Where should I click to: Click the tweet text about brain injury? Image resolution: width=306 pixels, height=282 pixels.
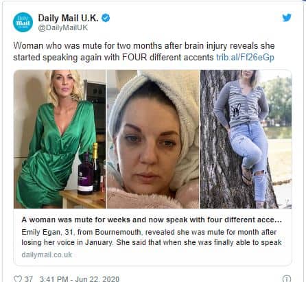144,51
